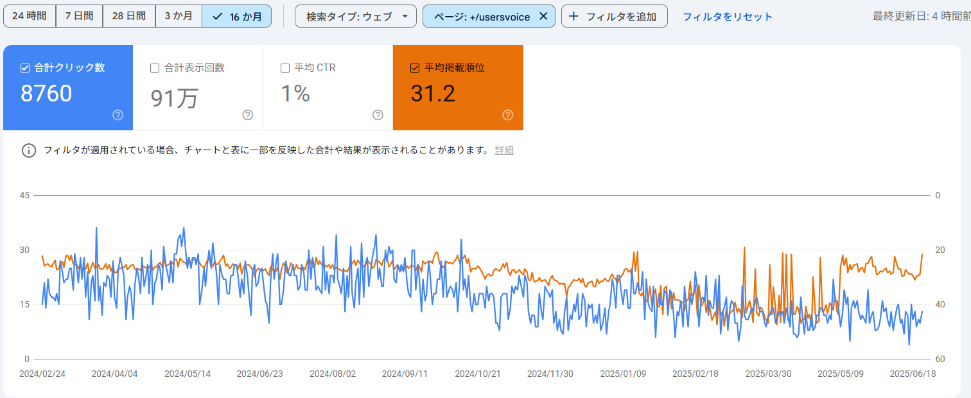Open the help tooltip on the 平均掲載順位 card

coord(507,116)
